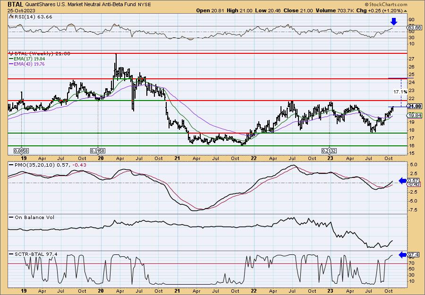This screenshot has width=425, height=295.
Task: Click the 0.2132 cycle label
Action: pos(329,151)
